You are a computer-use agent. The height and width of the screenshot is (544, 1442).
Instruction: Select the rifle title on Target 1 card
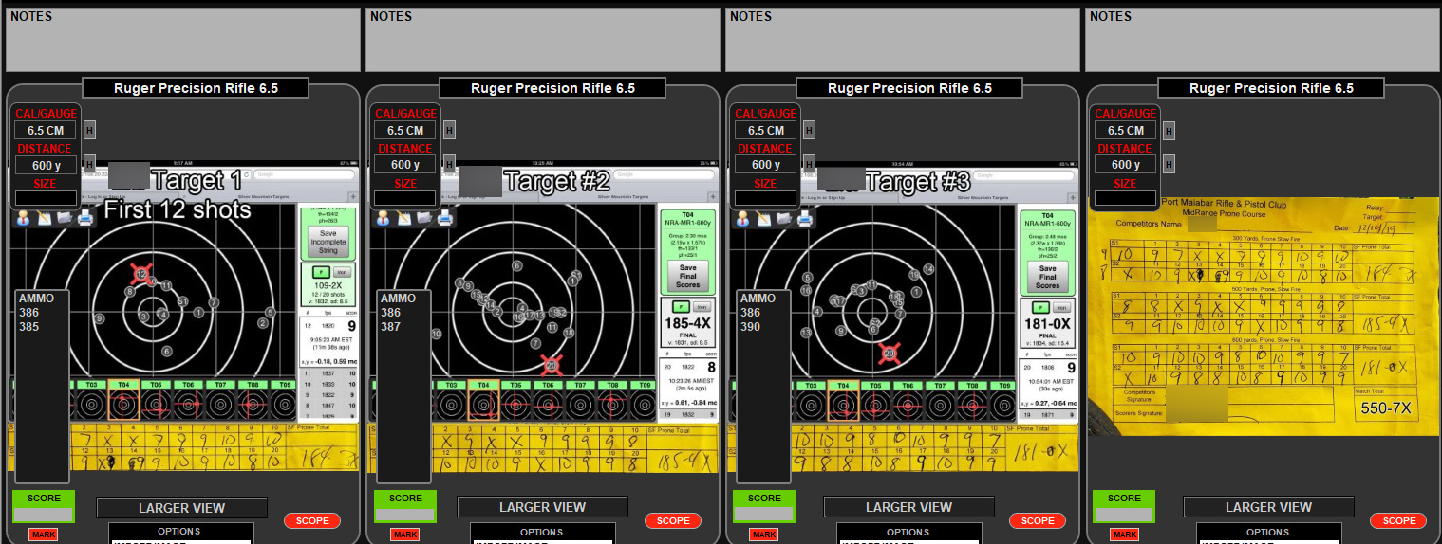click(196, 88)
